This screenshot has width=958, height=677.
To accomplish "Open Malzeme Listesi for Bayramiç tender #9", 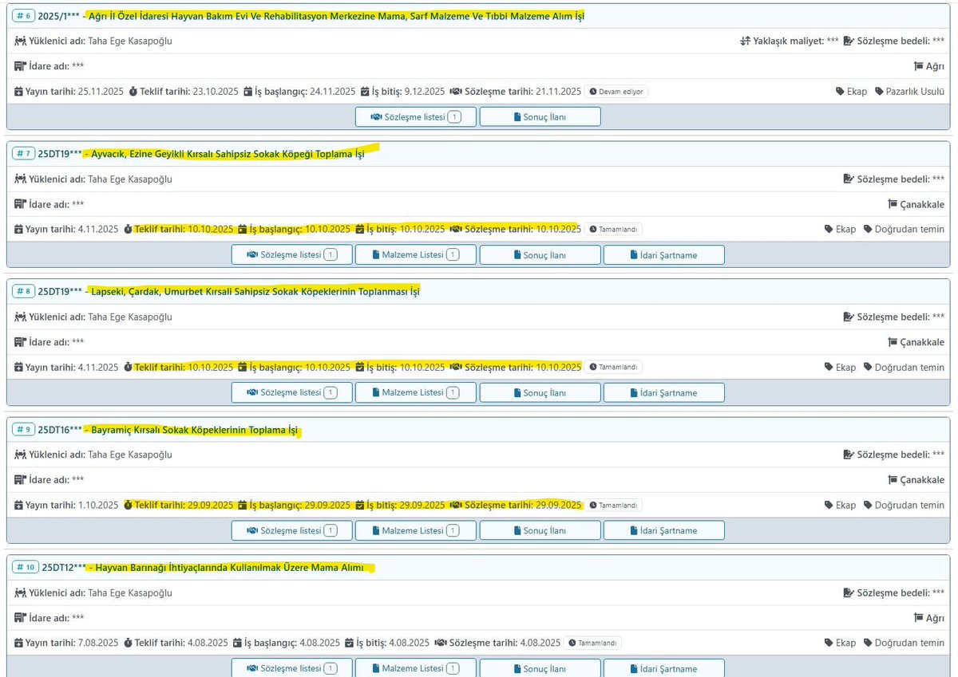I will pos(416,530).
